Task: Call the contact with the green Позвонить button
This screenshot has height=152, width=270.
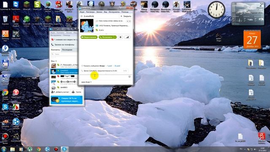Action: (x=106, y=37)
